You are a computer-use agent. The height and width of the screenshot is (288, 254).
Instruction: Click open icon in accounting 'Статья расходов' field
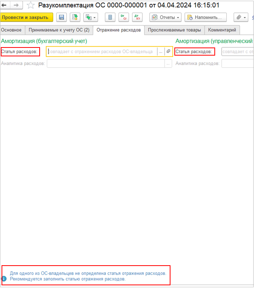click(x=169, y=52)
